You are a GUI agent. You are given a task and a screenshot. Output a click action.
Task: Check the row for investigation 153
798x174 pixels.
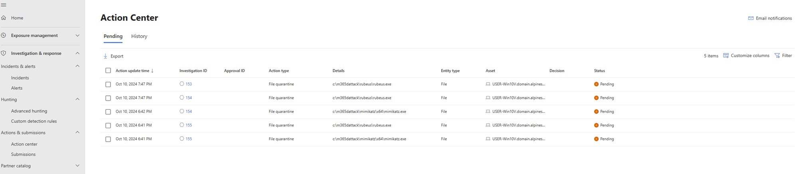[108, 84]
